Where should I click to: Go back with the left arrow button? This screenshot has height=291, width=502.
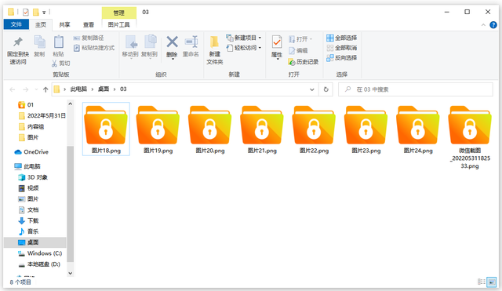(13, 89)
